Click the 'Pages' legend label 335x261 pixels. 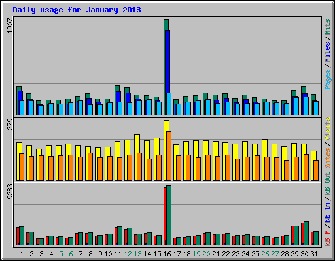328,80
